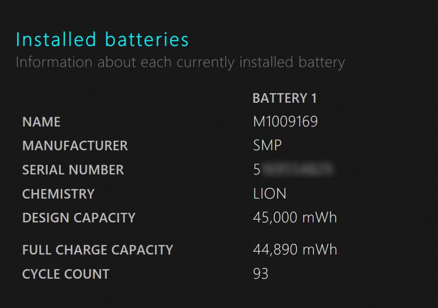Viewport: 438px width, 308px height.
Task: Click the Installed batteries heading
Action: (102, 39)
